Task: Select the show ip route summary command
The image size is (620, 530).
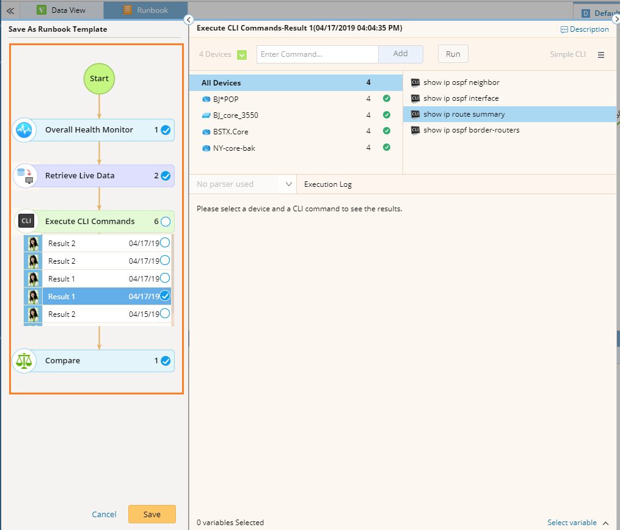Action: 509,114
